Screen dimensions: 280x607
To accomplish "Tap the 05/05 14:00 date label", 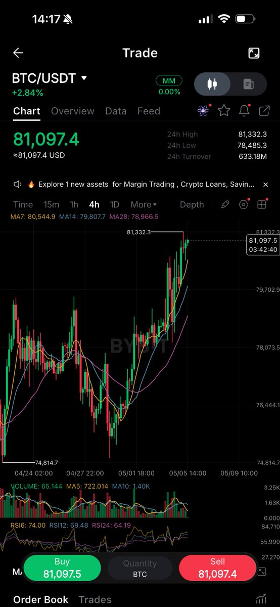I will coord(188,473).
